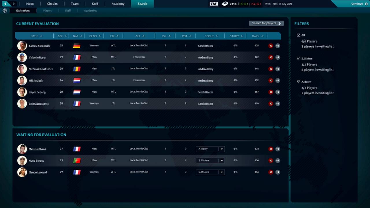This screenshot has height=208, width=370.
Task: Open scout dropdown for Manon Leonard
Action: tap(221, 172)
